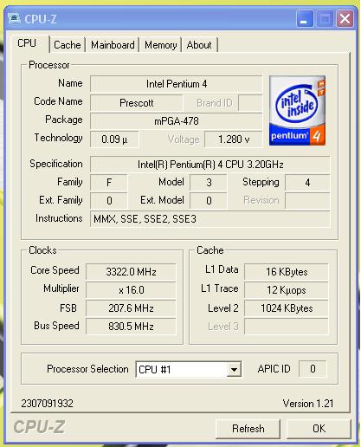This screenshot has width=361, height=447.
Task: Click the APIC ID value box
Action: tap(313, 369)
